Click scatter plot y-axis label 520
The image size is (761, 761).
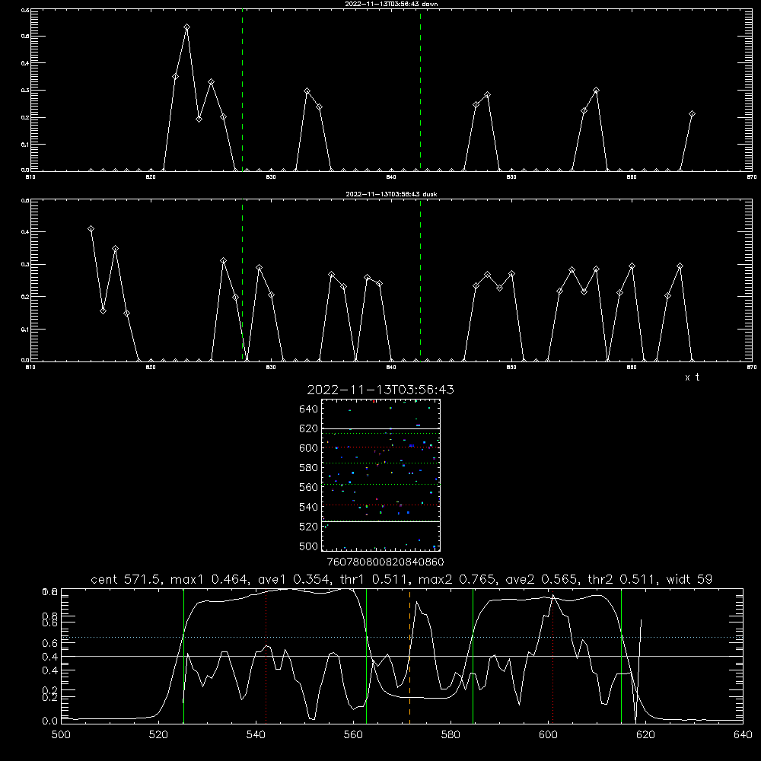tap(309, 527)
